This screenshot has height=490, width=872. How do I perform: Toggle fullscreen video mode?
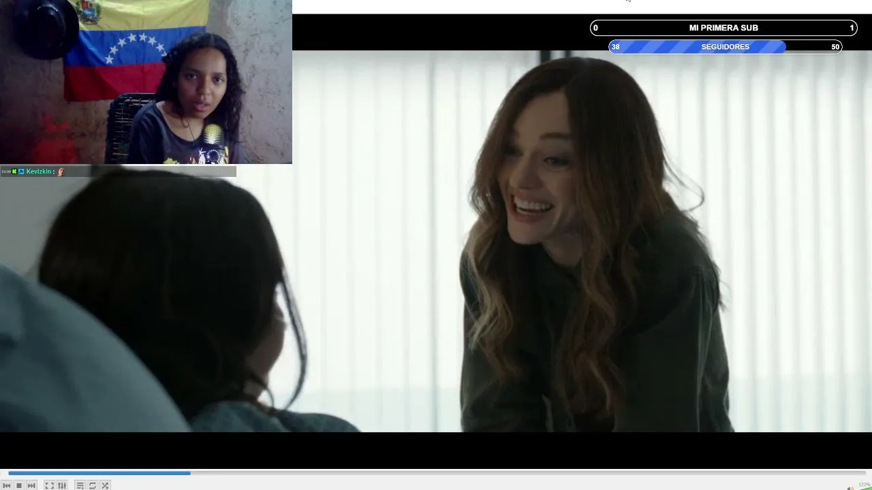(x=49, y=485)
